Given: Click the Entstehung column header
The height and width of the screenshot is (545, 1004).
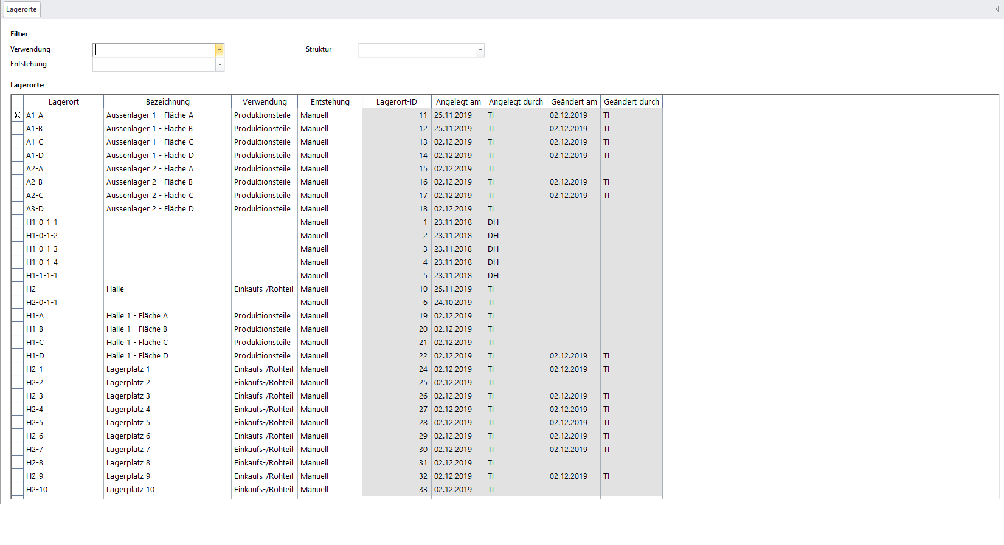Looking at the screenshot, I should [330, 102].
